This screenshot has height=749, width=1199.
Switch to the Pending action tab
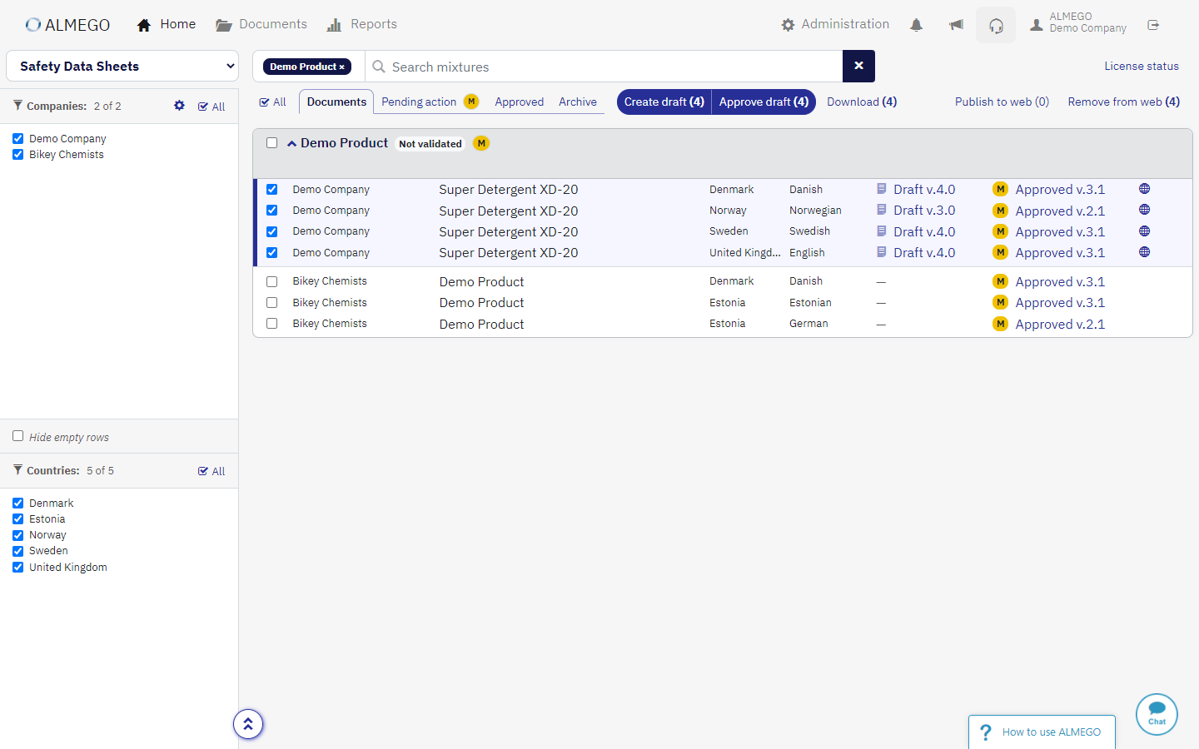[419, 102]
